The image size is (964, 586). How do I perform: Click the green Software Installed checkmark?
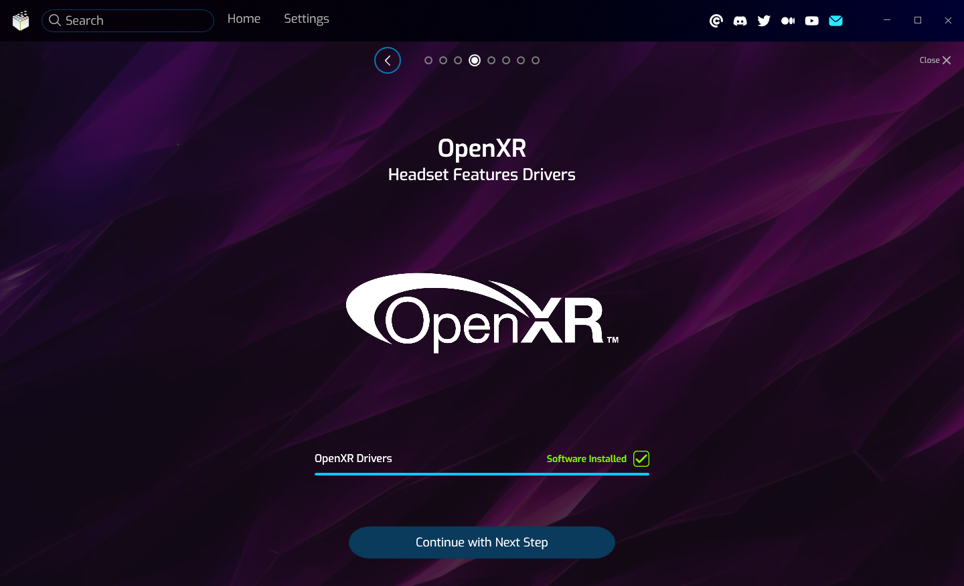coord(641,459)
